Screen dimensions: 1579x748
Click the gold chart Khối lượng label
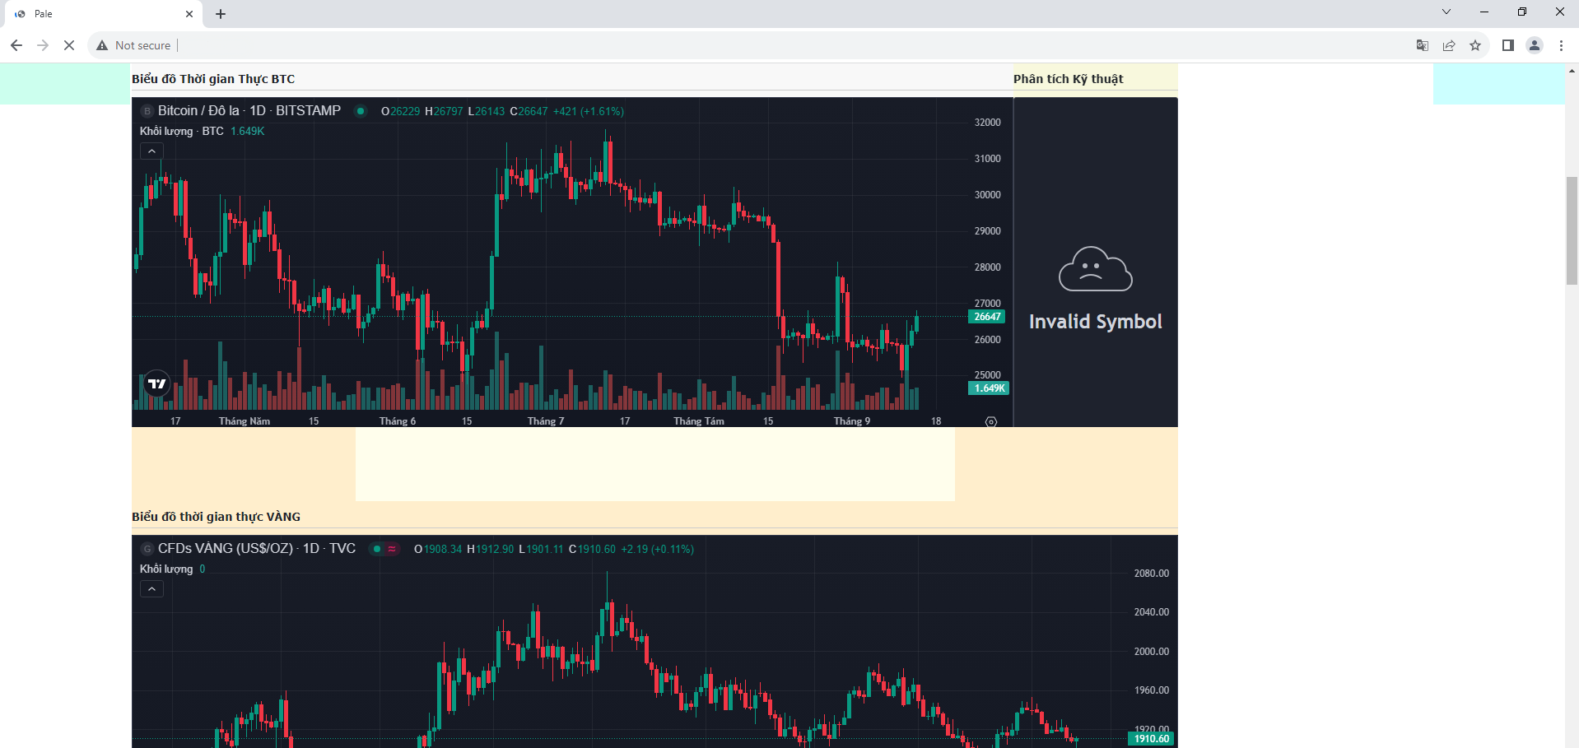click(166, 569)
